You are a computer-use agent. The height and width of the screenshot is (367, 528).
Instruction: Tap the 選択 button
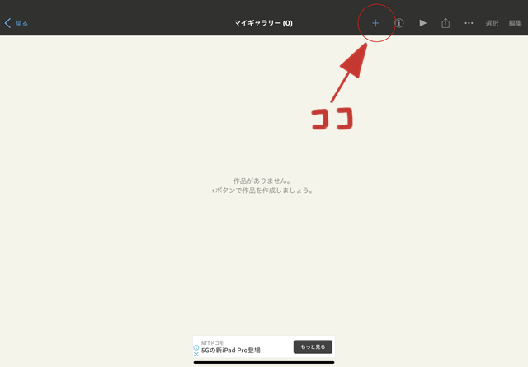coord(492,23)
